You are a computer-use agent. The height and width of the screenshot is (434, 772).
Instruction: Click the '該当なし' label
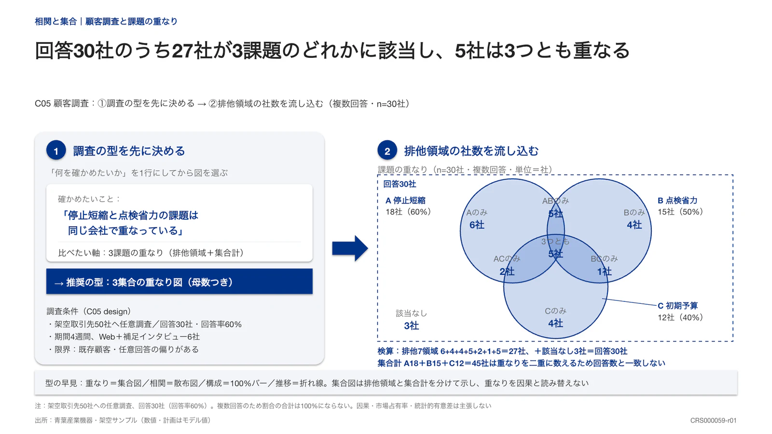tap(411, 313)
